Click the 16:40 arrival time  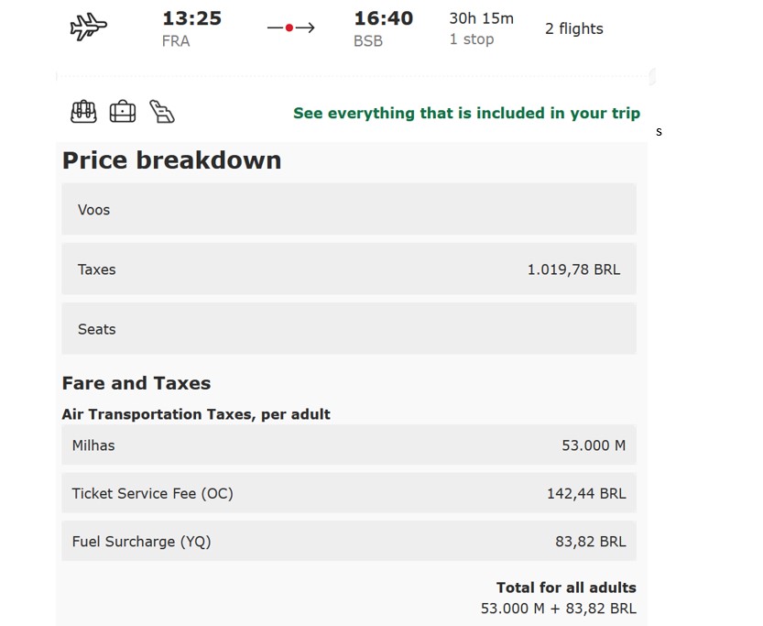point(383,18)
